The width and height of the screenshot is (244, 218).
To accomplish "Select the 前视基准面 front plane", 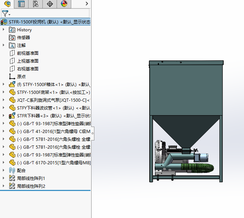I will (28, 53).
